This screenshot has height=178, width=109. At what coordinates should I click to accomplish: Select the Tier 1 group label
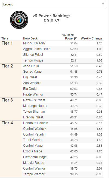7,43
